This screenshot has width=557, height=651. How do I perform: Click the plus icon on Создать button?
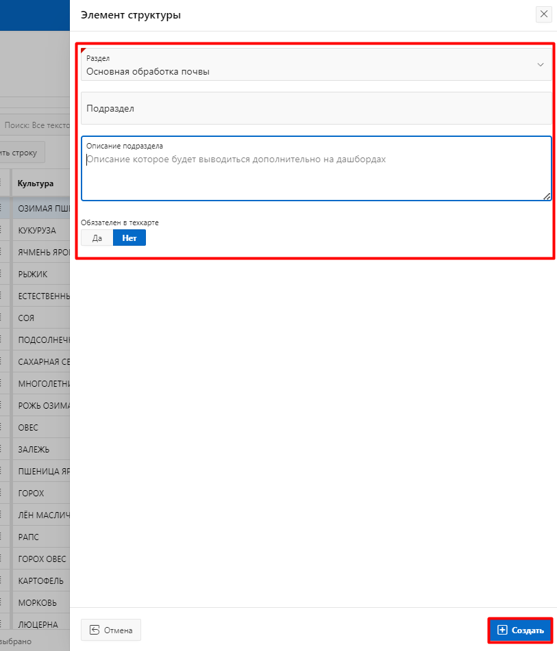coord(502,630)
